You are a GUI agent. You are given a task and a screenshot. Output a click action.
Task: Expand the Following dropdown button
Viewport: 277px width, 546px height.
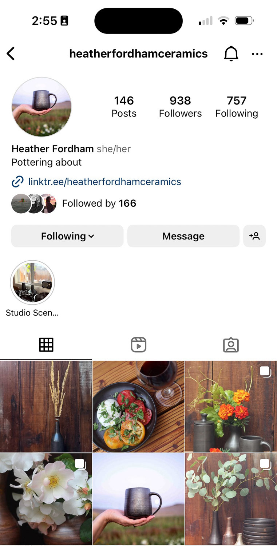tap(67, 236)
